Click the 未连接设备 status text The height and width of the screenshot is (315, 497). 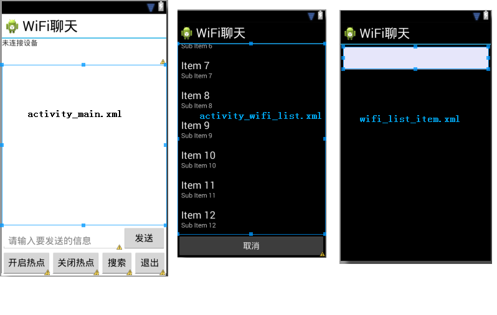[x=20, y=43]
